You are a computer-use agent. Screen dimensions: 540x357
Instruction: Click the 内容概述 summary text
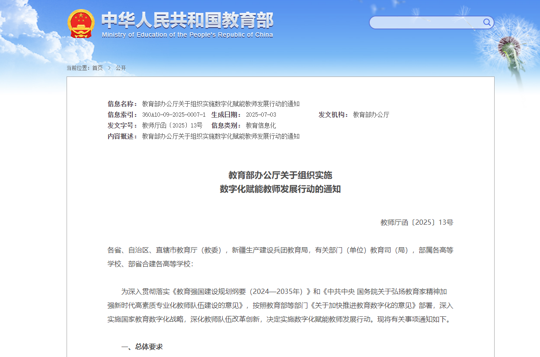pos(220,136)
